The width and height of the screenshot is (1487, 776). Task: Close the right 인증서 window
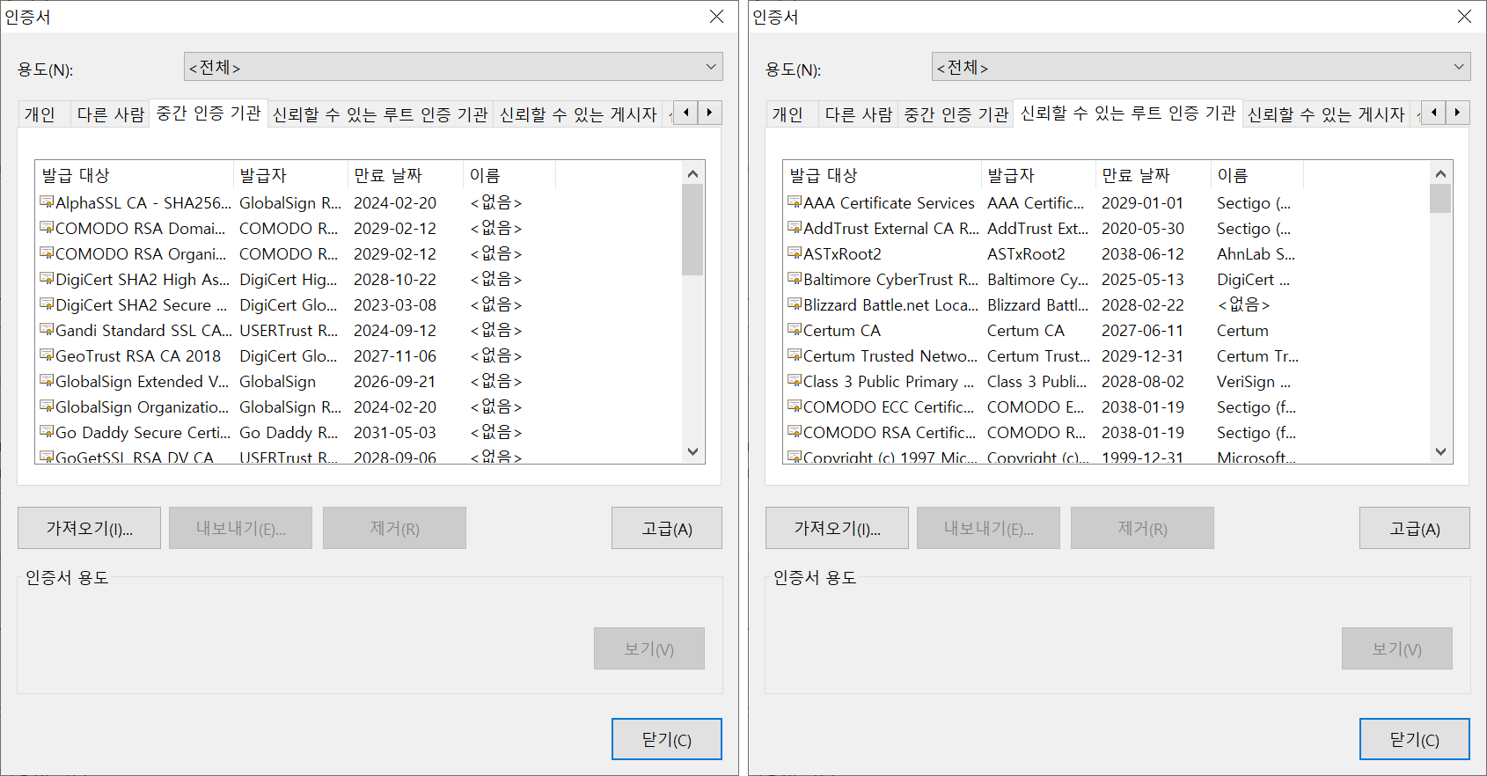1464,17
